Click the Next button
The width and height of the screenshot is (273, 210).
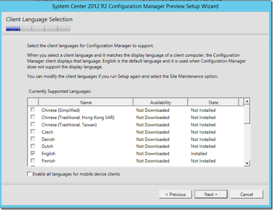pyautogui.click(x=211, y=194)
